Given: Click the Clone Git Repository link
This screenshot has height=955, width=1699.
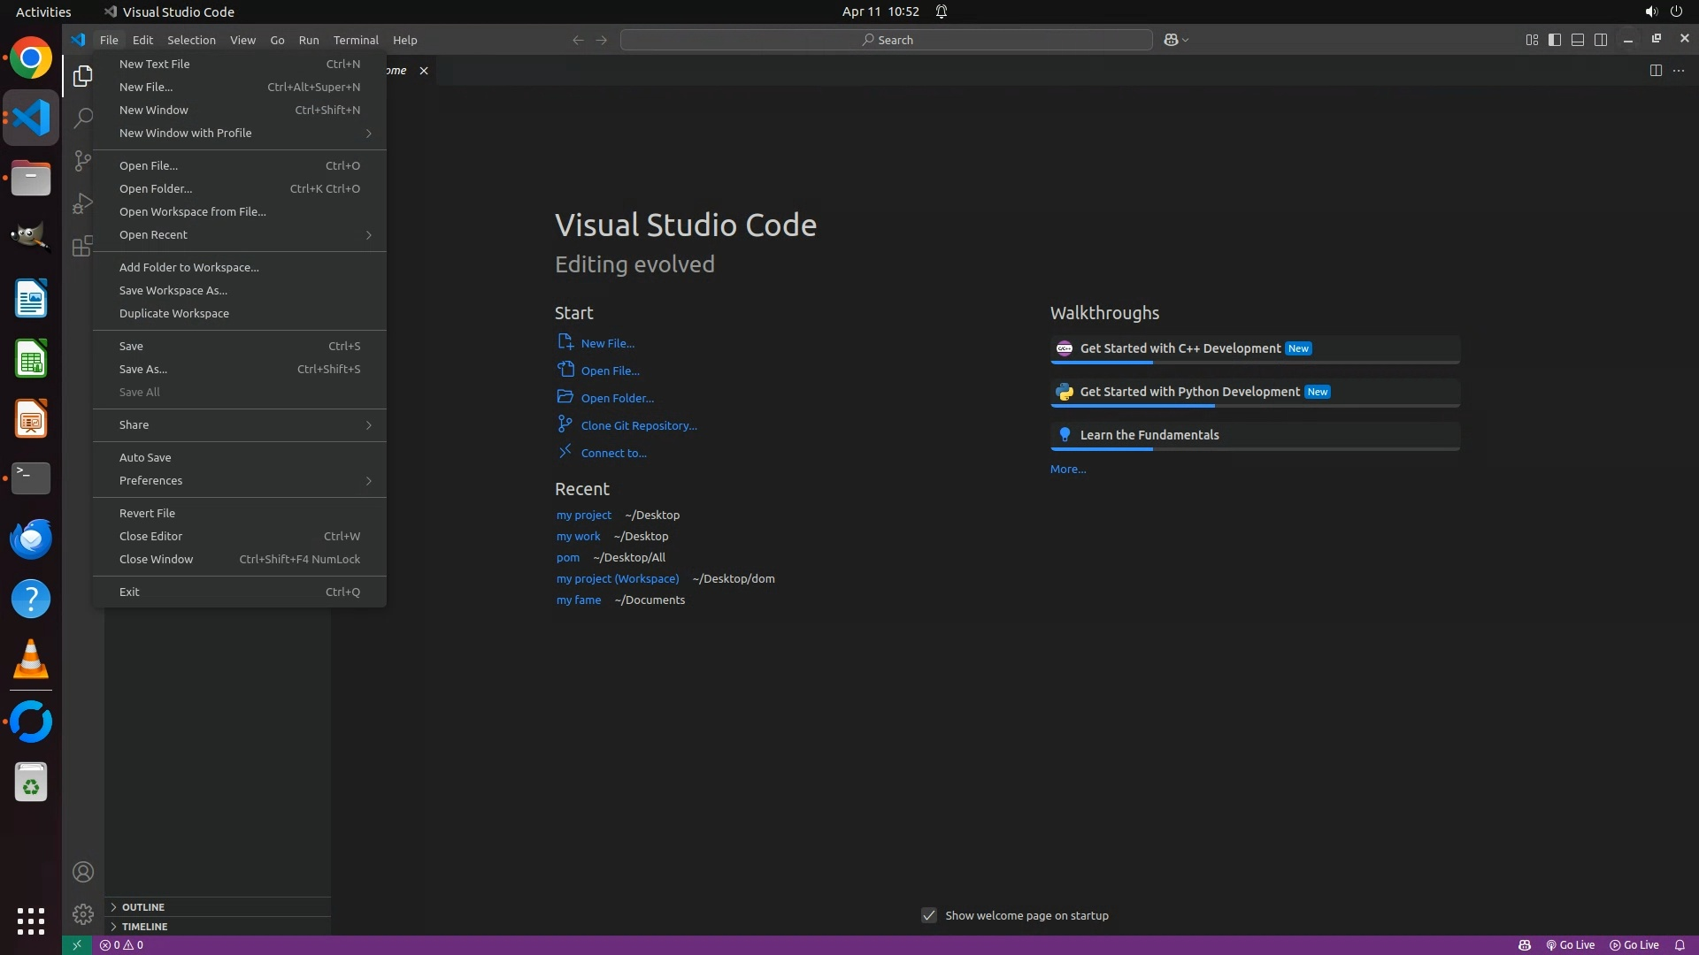Looking at the screenshot, I should [638, 425].
